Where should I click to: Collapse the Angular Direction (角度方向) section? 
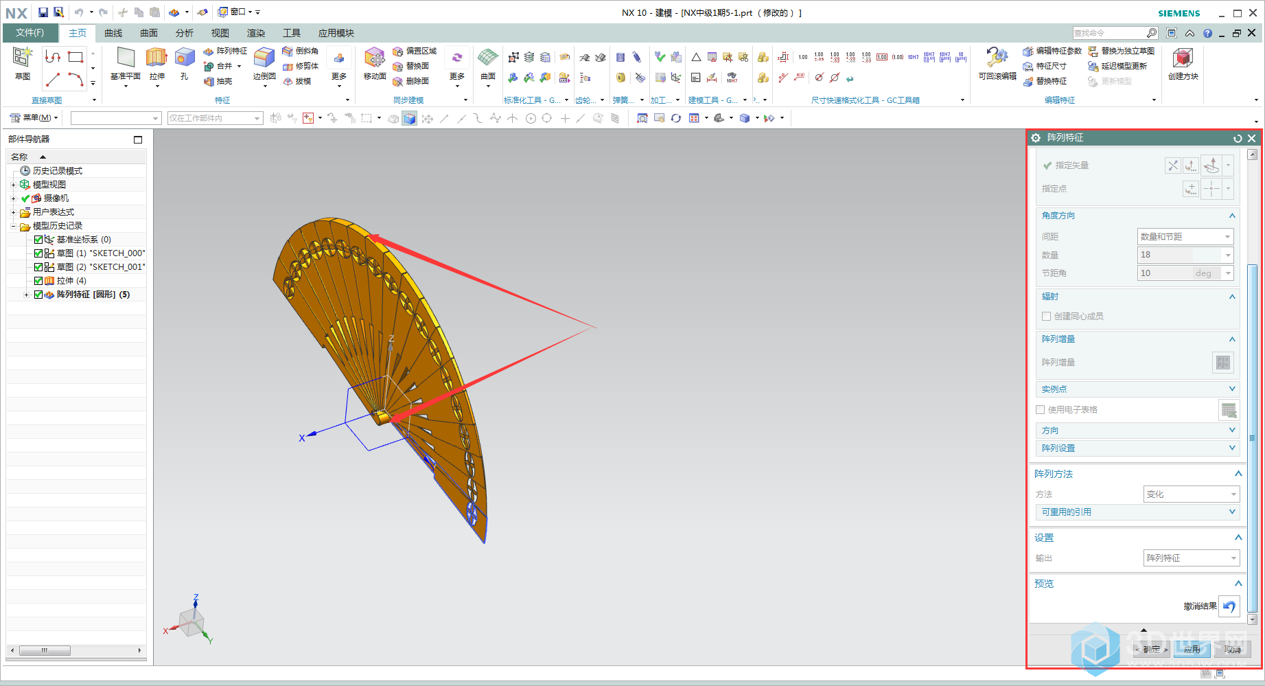[x=1232, y=216]
